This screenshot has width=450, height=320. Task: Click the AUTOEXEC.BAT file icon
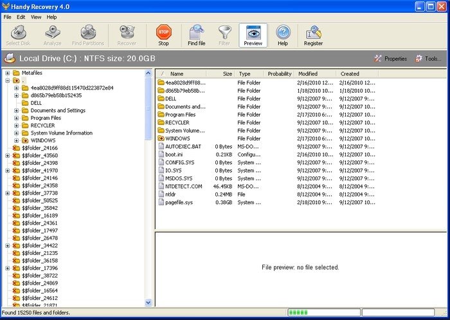tap(161, 146)
